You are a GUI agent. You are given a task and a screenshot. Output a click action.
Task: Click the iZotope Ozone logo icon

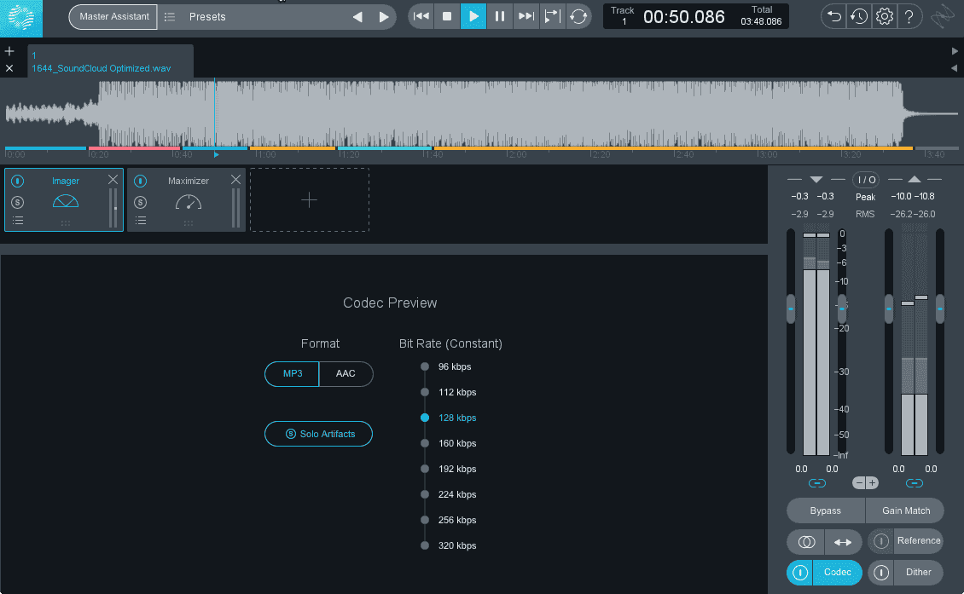click(x=21, y=18)
